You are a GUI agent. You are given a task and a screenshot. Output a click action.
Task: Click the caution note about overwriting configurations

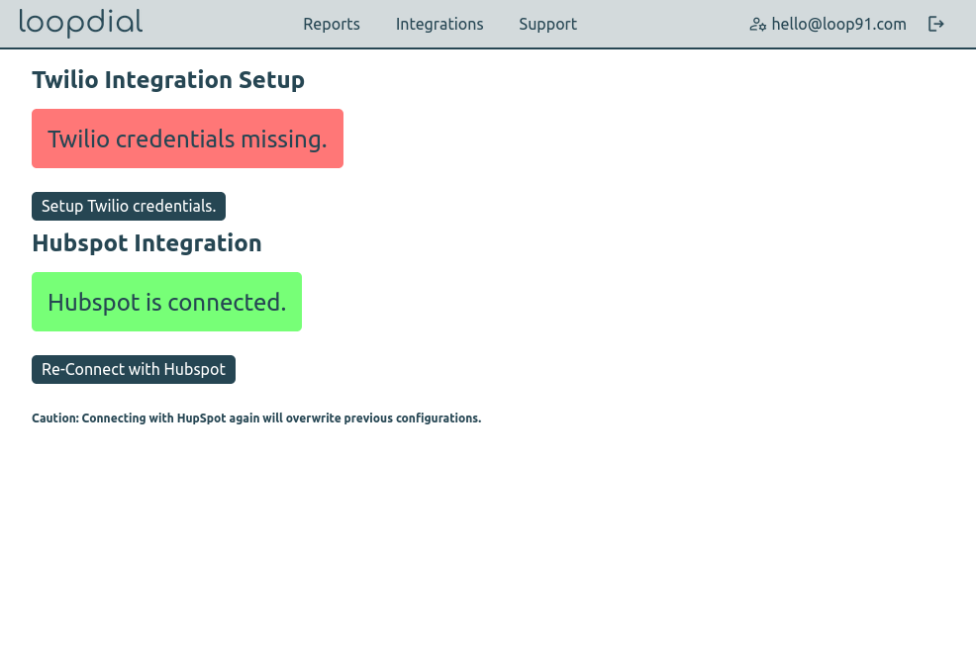256,418
